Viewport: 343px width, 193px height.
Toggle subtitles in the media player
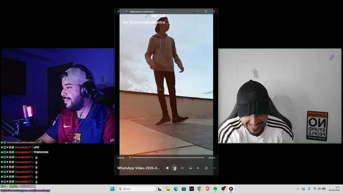191,168
